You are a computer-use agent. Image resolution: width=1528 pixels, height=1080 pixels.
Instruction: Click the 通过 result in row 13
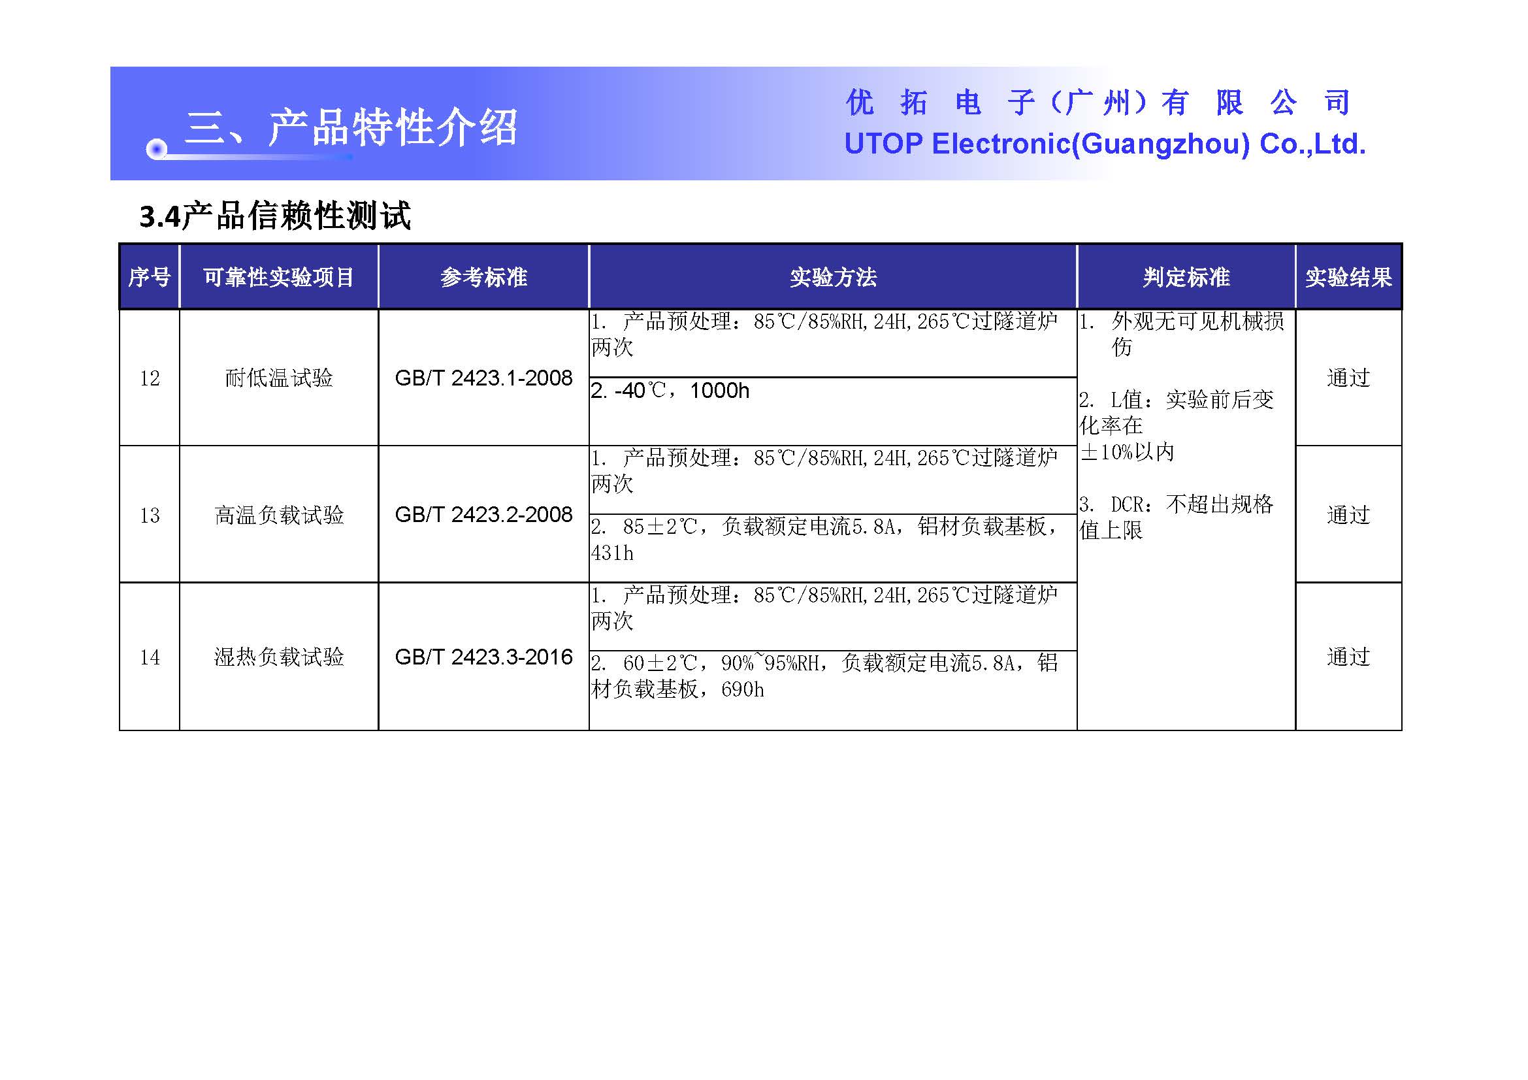[1348, 514]
